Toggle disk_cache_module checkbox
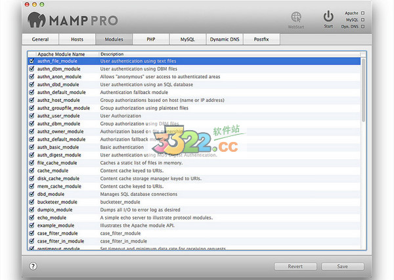This screenshot has height=280, width=394. pyautogui.click(x=32, y=178)
